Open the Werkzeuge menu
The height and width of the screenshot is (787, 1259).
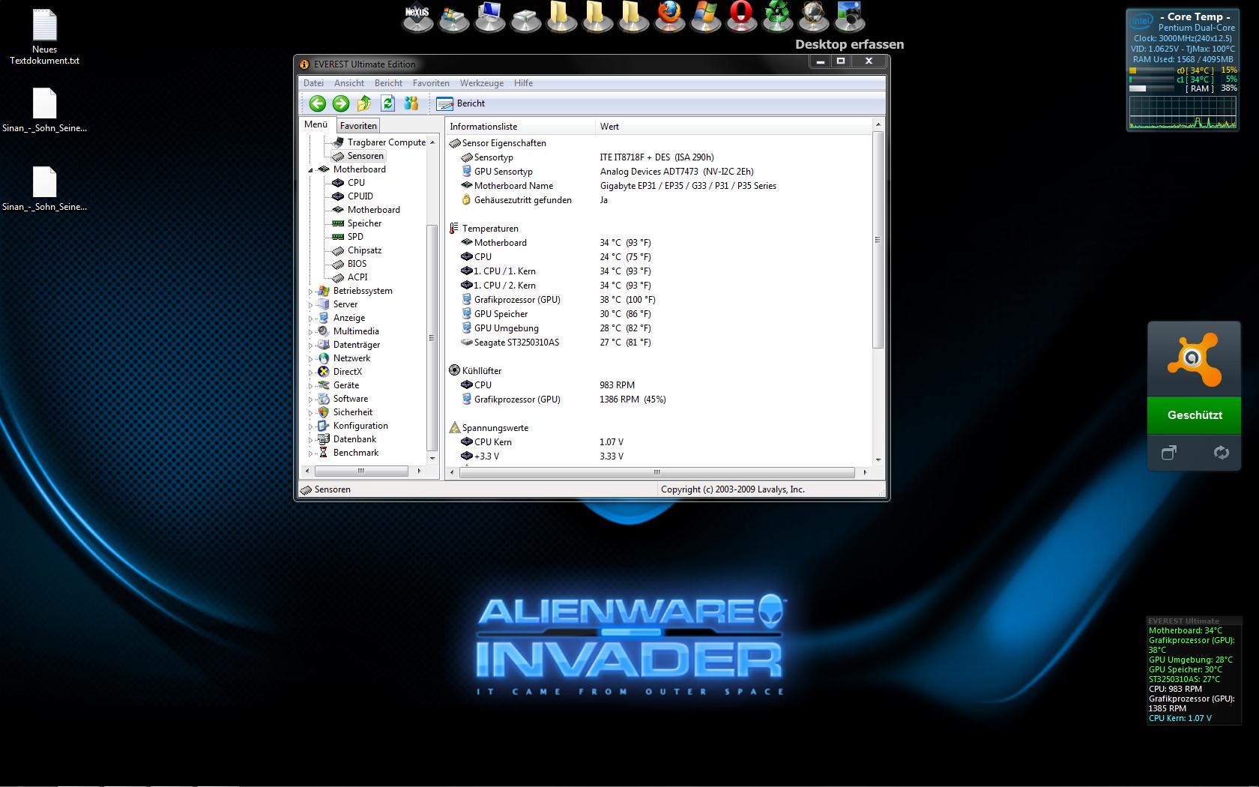(481, 83)
